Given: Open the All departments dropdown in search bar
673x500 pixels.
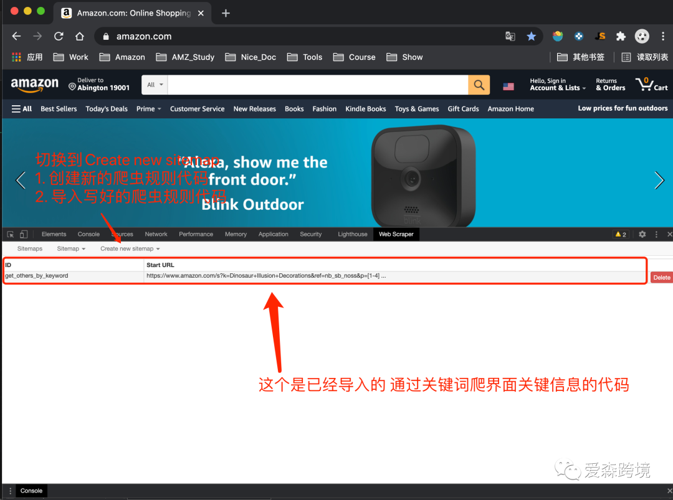Looking at the screenshot, I should [155, 85].
